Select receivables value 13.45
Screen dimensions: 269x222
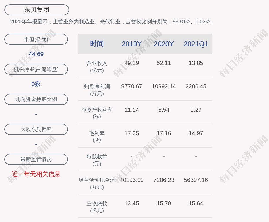coord(132,203)
